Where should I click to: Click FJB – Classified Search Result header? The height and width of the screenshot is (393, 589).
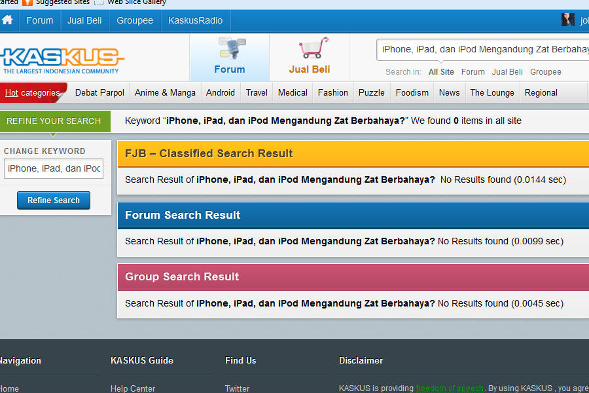click(x=353, y=153)
